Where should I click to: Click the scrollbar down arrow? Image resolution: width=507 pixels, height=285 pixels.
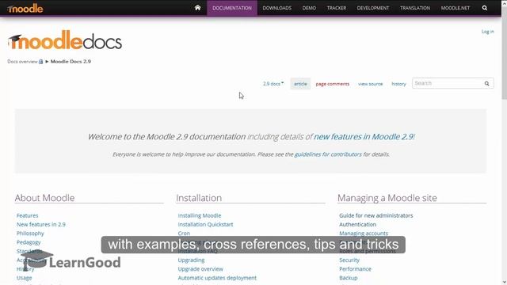pyautogui.click(x=504, y=282)
